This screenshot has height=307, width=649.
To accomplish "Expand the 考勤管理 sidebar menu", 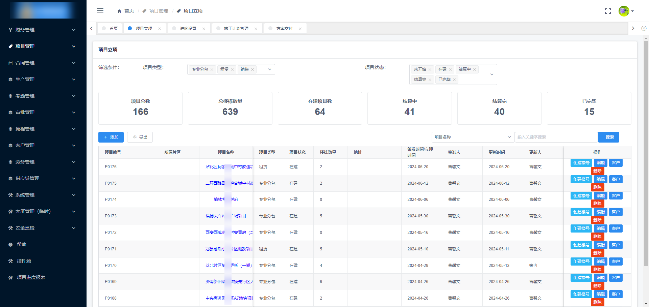I will [x=43, y=96].
